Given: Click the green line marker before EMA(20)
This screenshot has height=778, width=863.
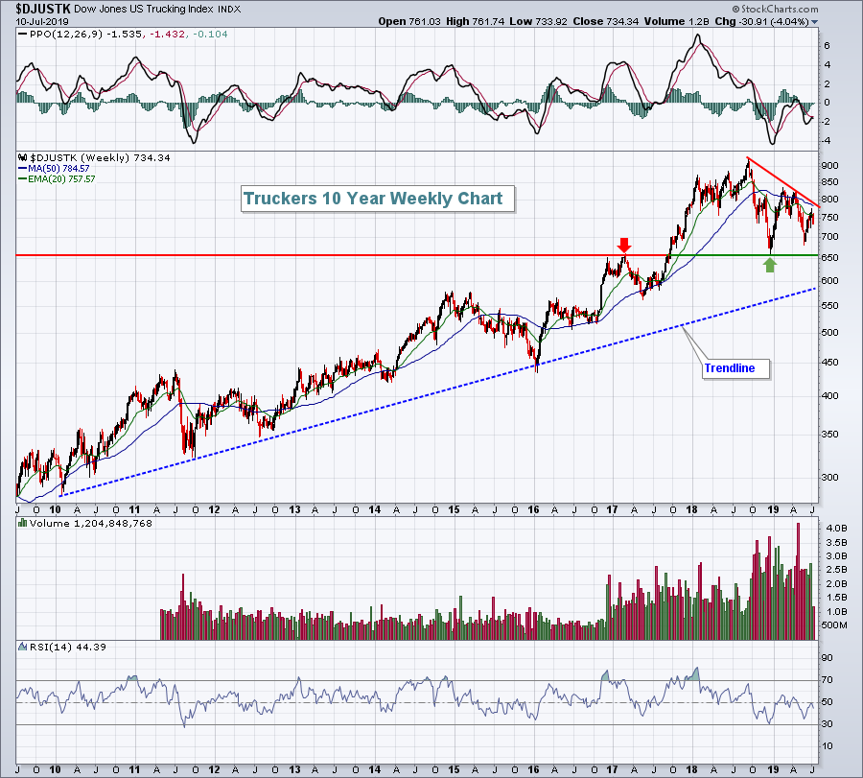Looking at the screenshot, I should click(23, 179).
